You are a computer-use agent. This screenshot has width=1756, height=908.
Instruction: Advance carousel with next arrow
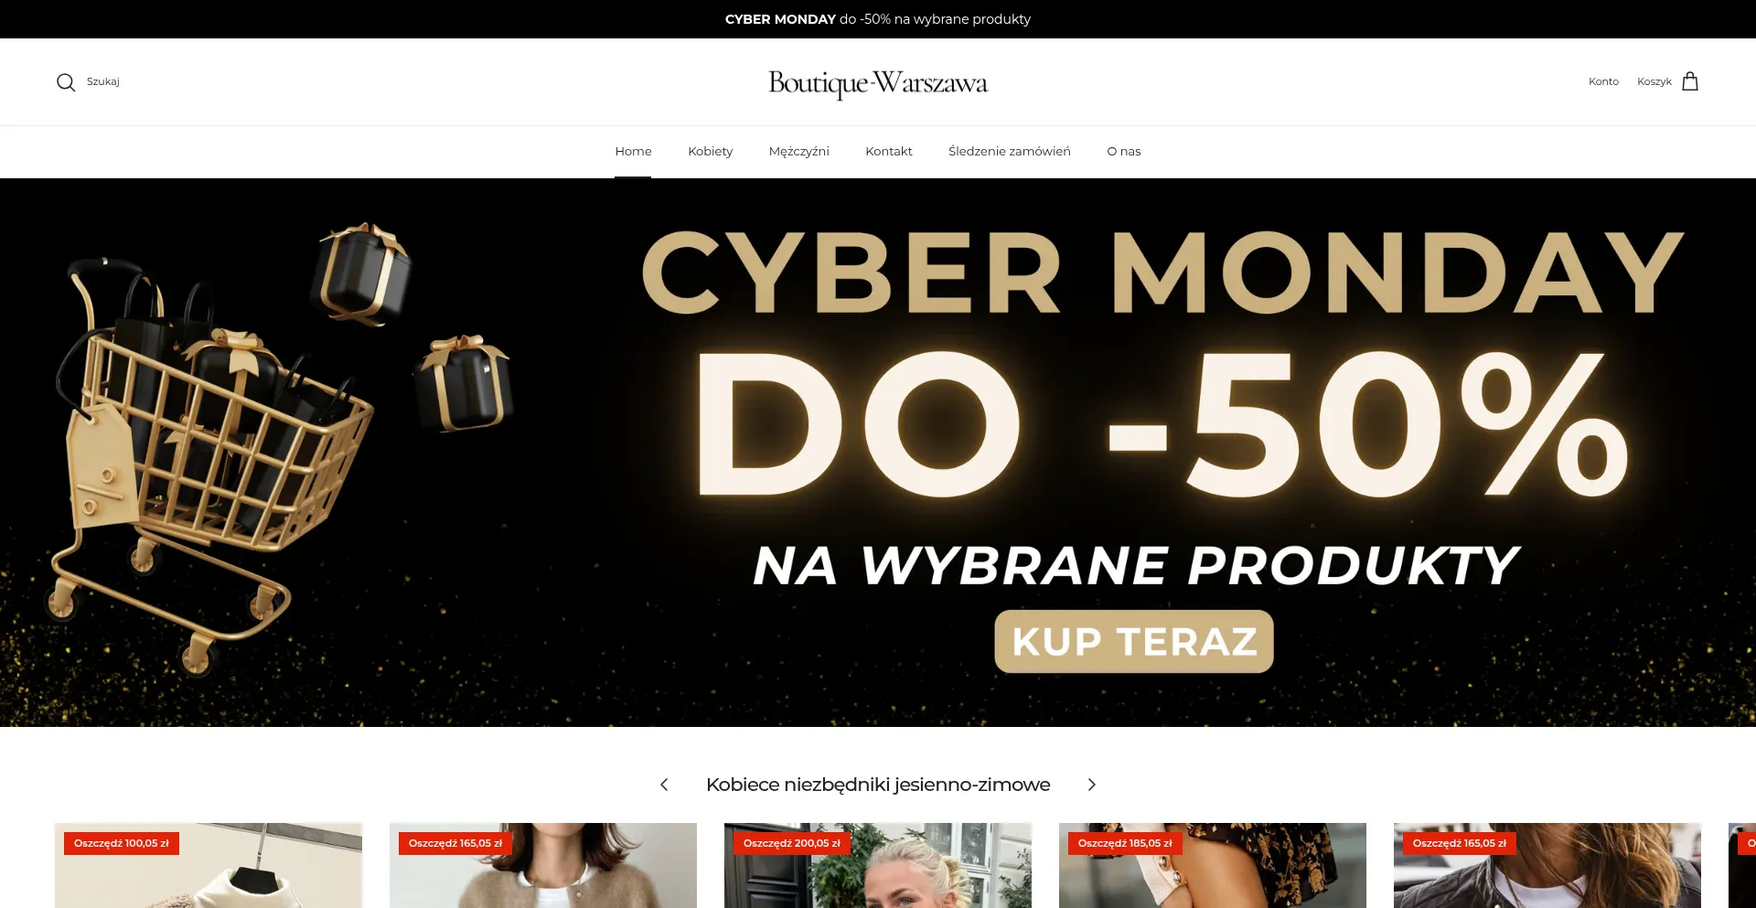(1091, 785)
